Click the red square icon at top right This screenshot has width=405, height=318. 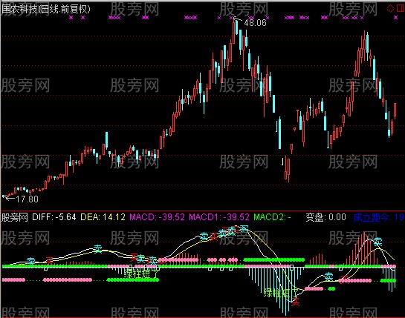[x=401, y=8]
